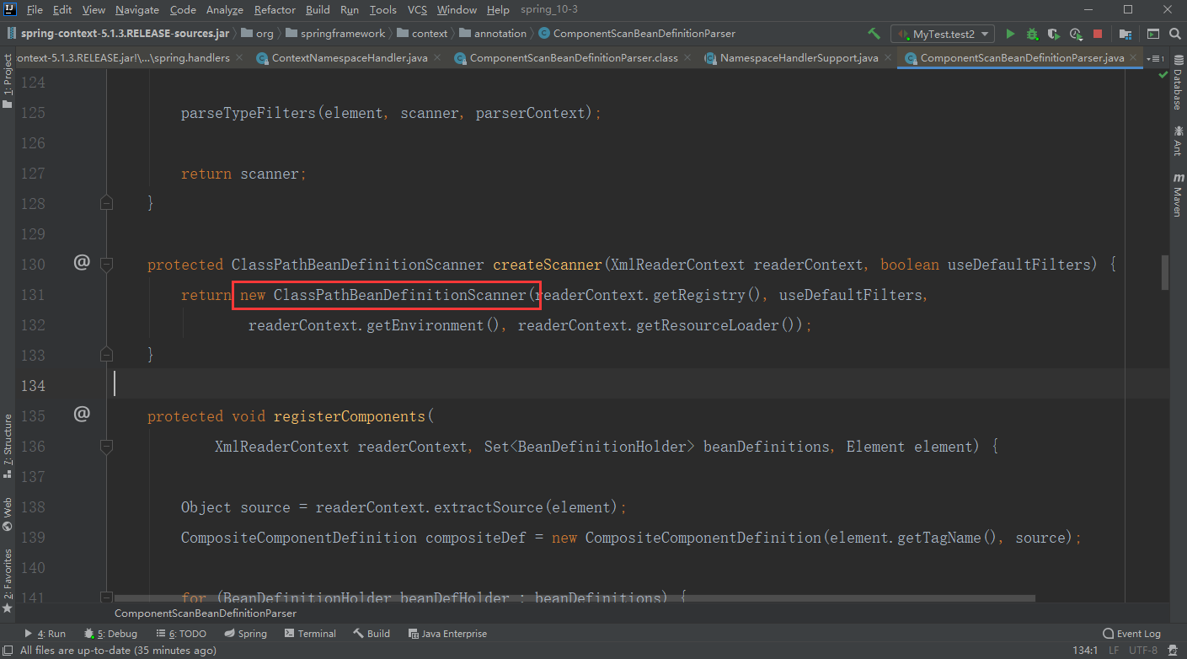Collapse the code fold at line 128
The image size is (1187, 659).
pos(106,202)
